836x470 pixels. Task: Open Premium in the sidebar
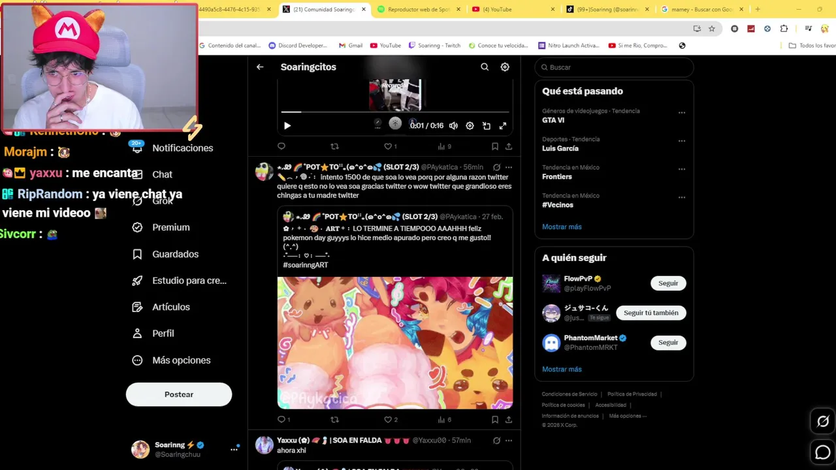[x=161, y=227]
